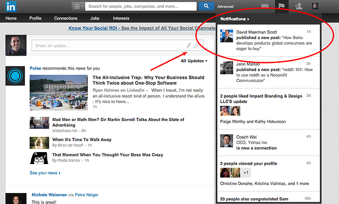Click the second liker's photo under Impact Branding
Viewport: 339px width, 204px height.
click(236, 111)
